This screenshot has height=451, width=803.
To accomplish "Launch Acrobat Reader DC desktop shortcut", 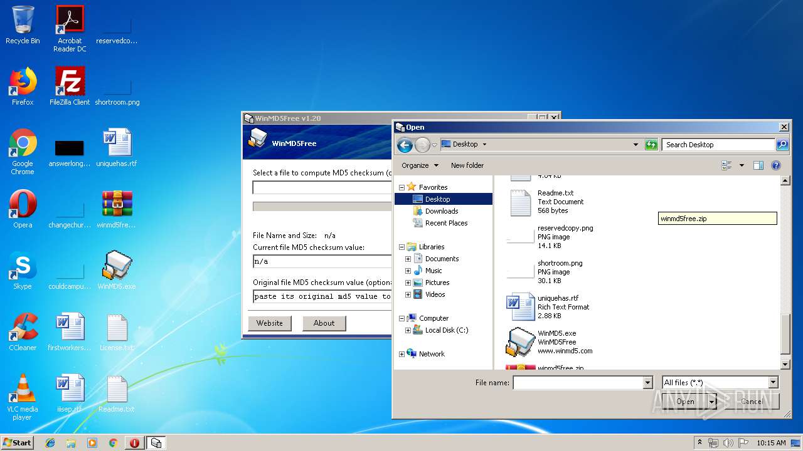I will pyautogui.click(x=70, y=29).
